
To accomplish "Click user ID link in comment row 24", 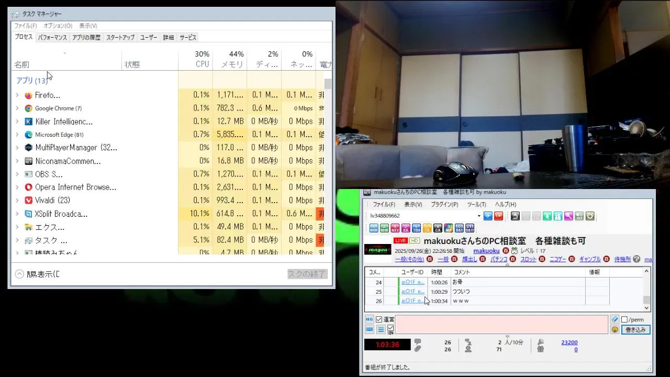I will (x=413, y=282).
